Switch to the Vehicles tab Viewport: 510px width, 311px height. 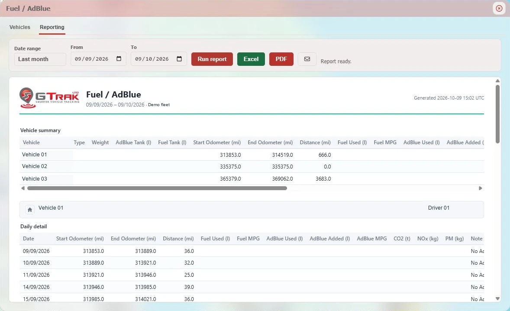click(x=20, y=27)
